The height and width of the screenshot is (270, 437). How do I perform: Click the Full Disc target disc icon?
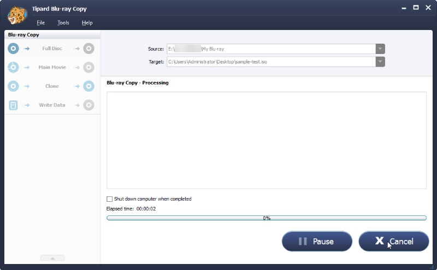click(x=88, y=49)
